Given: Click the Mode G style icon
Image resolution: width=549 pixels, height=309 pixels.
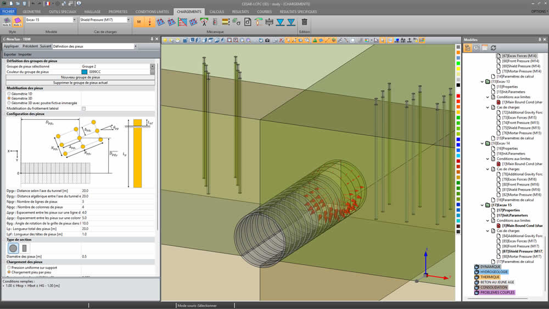Looking at the screenshot, I should (x=17, y=21).
